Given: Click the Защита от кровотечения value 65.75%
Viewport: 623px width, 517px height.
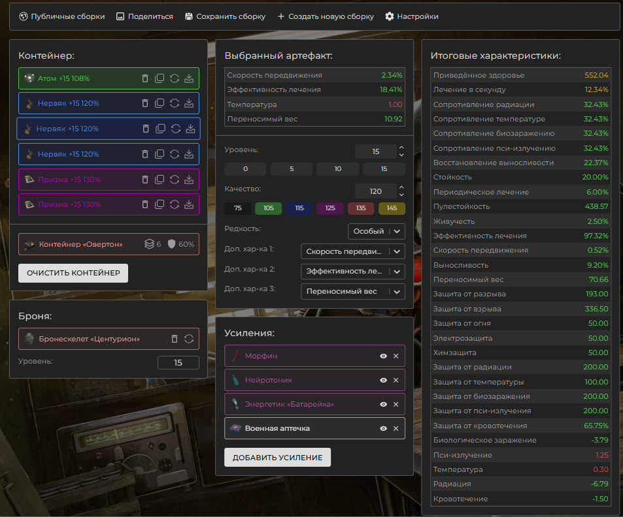Looking at the screenshot, I should 596,426.
